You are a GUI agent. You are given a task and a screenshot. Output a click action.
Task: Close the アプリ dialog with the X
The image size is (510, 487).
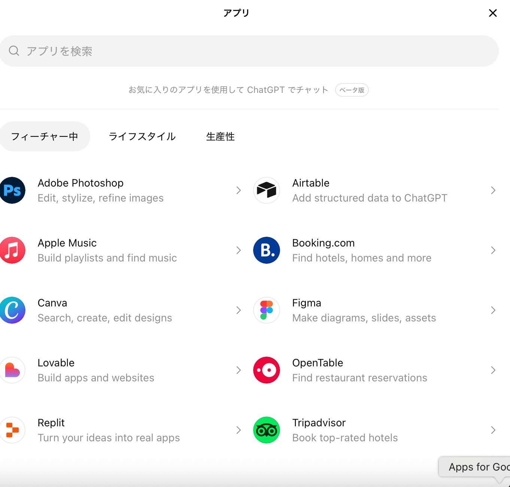493,13
